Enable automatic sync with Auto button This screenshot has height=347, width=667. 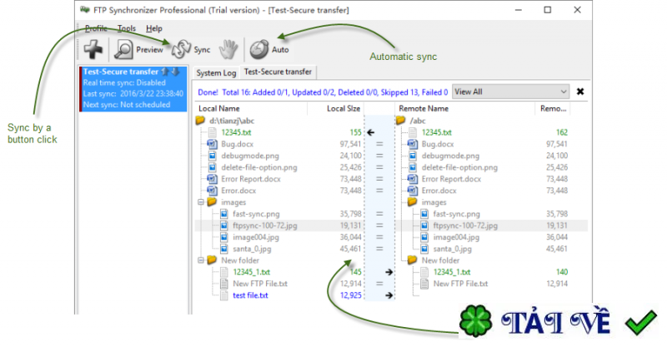269,49
